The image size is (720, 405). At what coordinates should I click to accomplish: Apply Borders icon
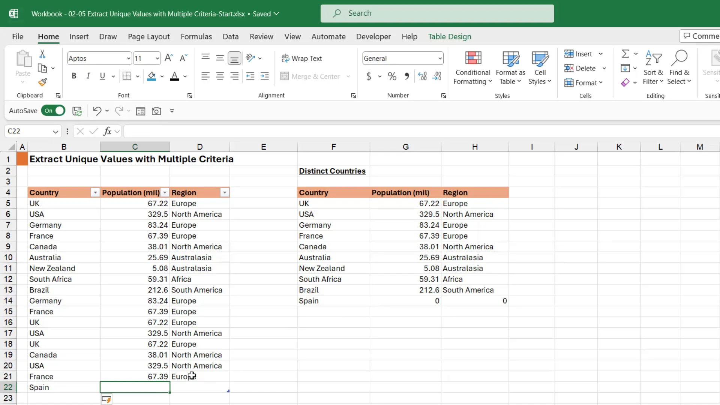[x=127, y=76]
